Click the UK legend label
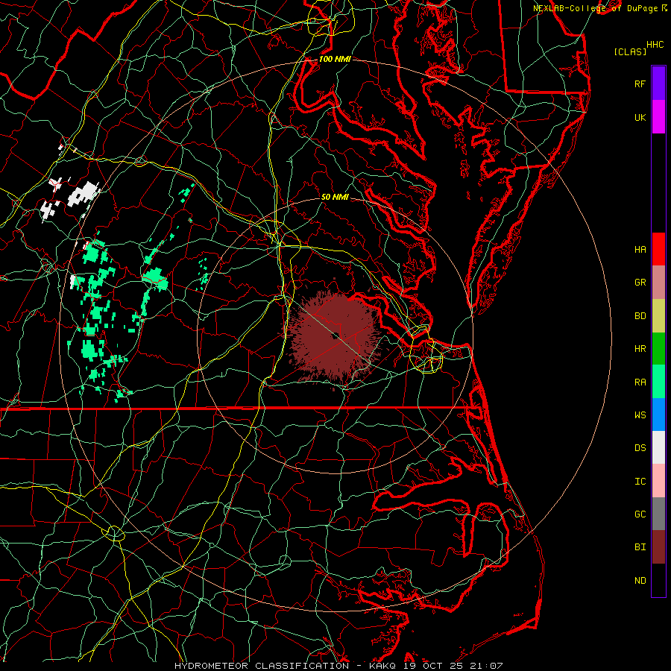This screenshot has width=671, height=671. click(640, 117)
